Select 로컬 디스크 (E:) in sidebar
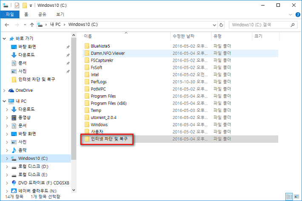This screenshot has height=201, width=302. point(33,175)
